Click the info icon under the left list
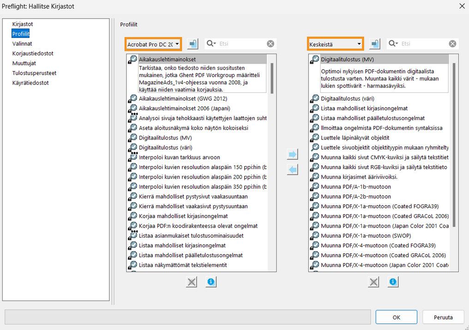Screen dimensions: 469x330 tap(211, 282)
